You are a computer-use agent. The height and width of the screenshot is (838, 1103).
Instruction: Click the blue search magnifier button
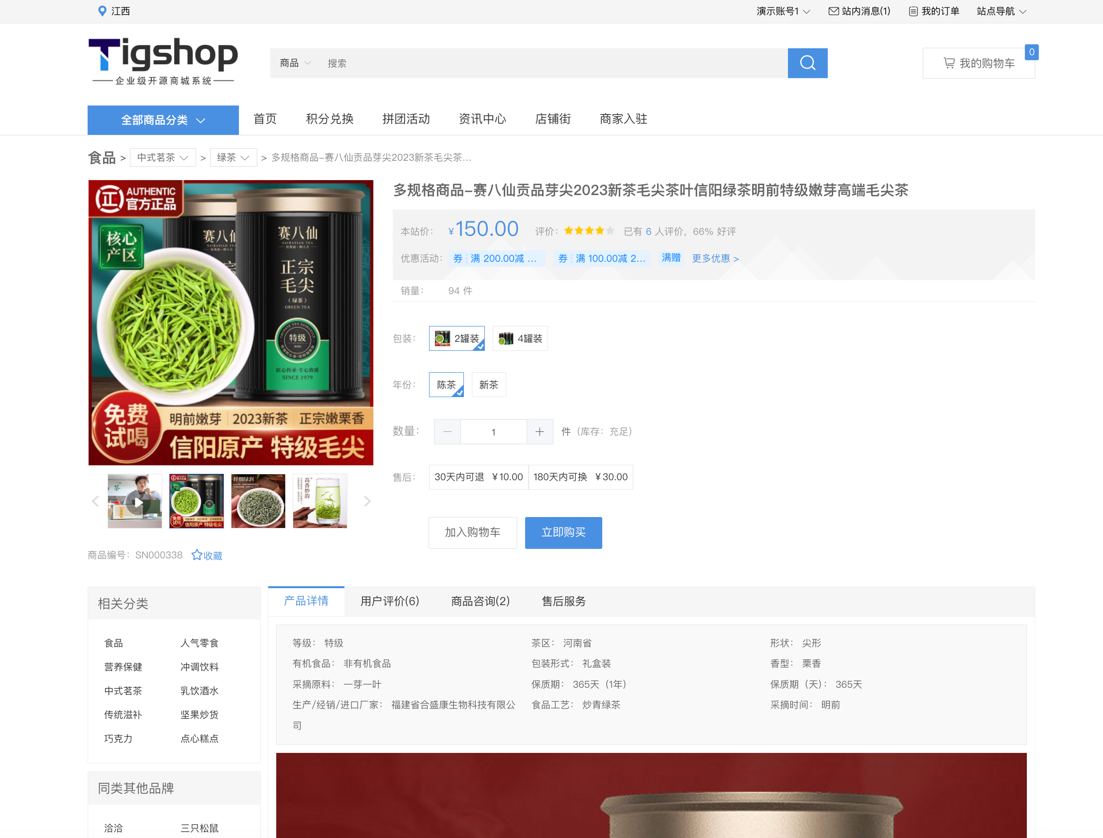[x=807, y=63]
